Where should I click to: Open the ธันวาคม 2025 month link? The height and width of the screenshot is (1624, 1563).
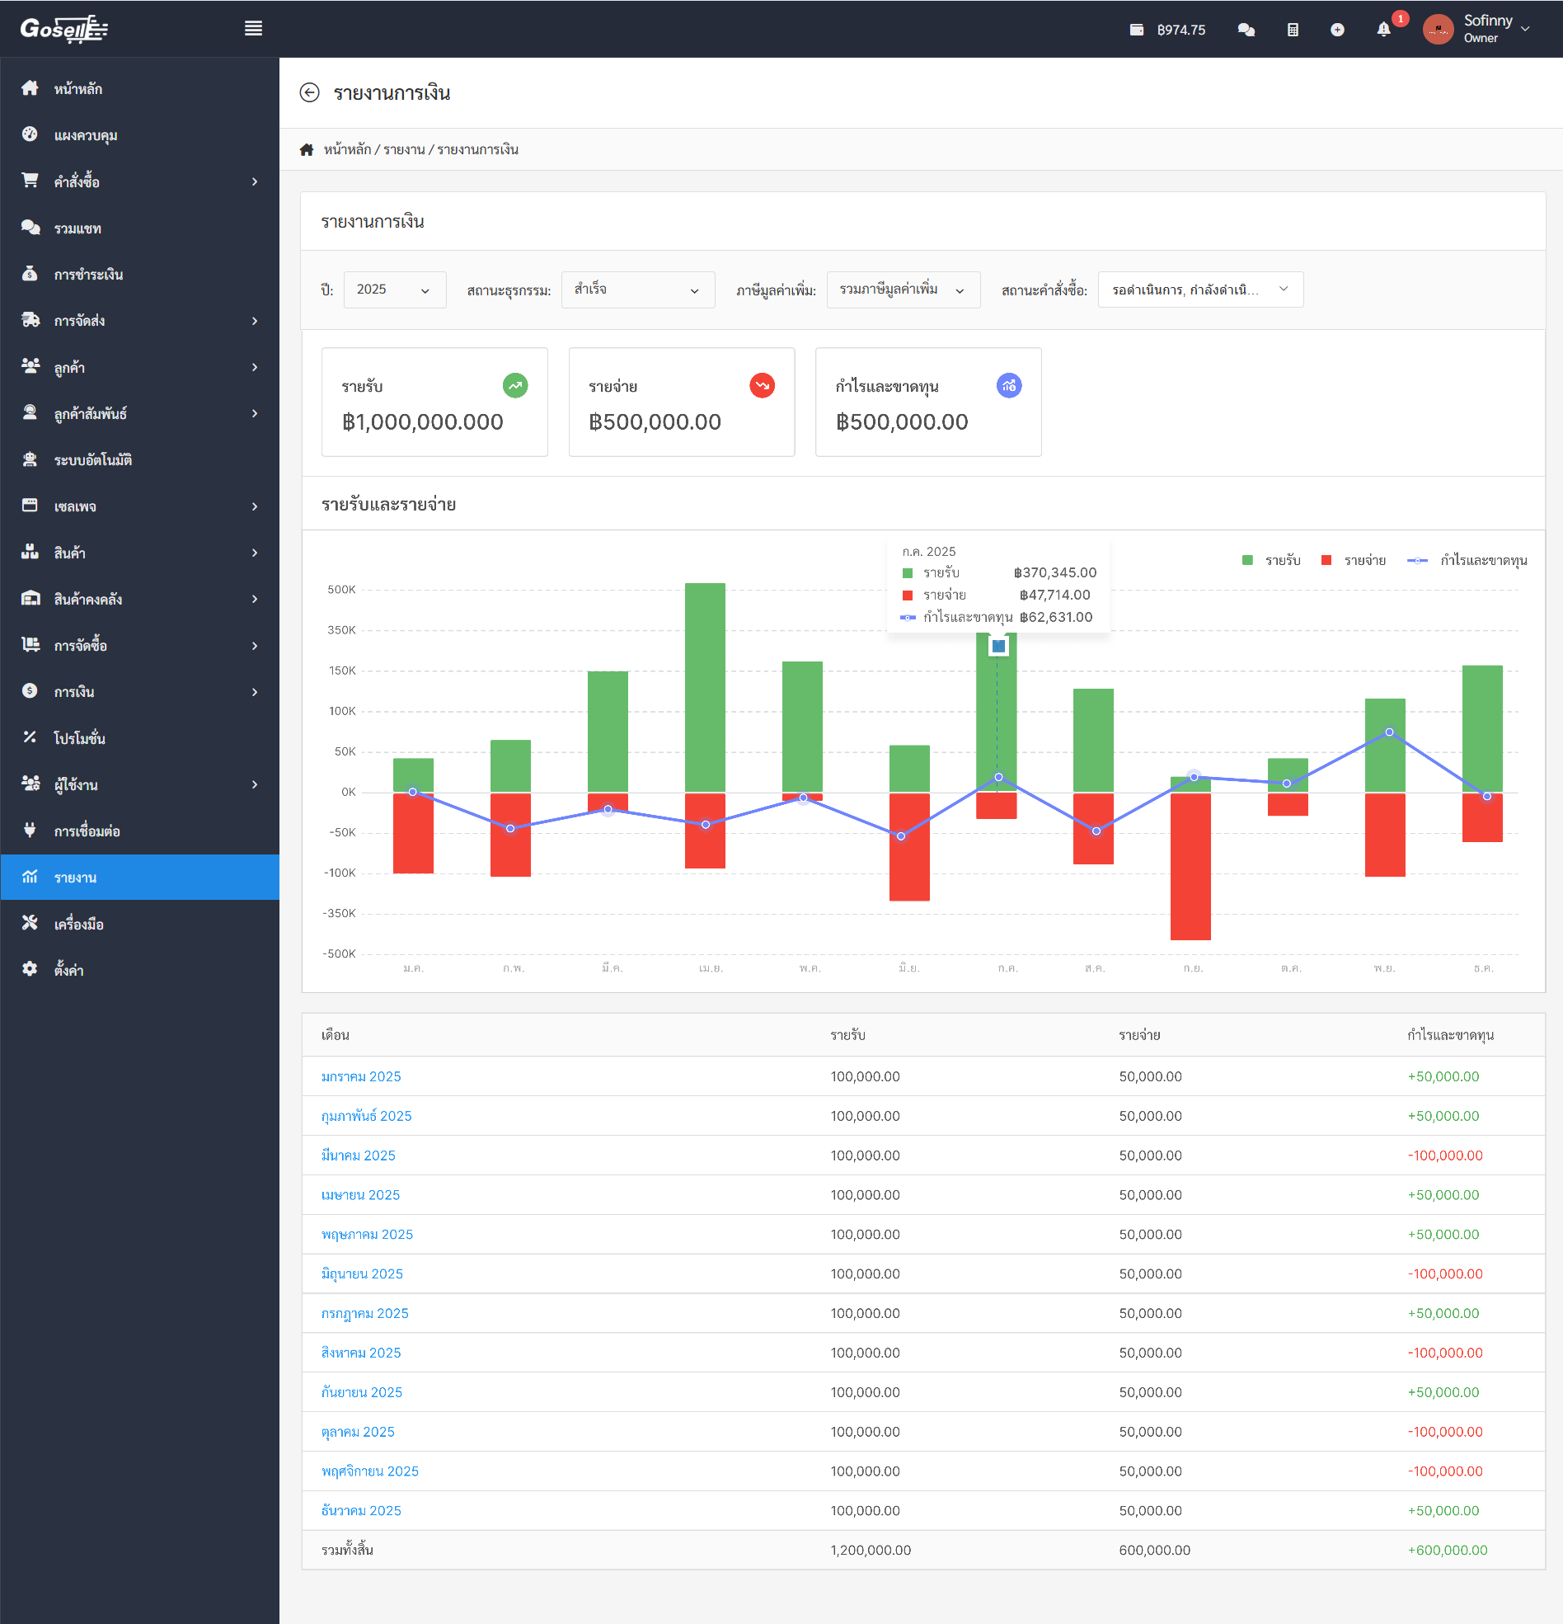[x=361, y=1510]
